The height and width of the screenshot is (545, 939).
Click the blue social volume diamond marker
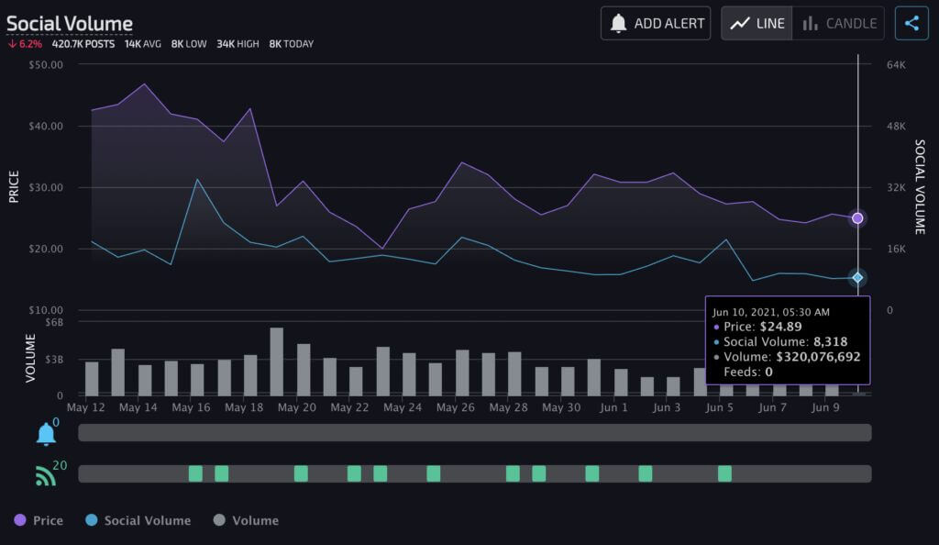click(x=857, y=277)
